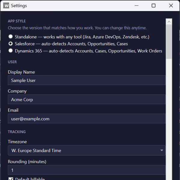Toggle the Default billable checkbox
The image size is (180, 180).
point(11,179)
